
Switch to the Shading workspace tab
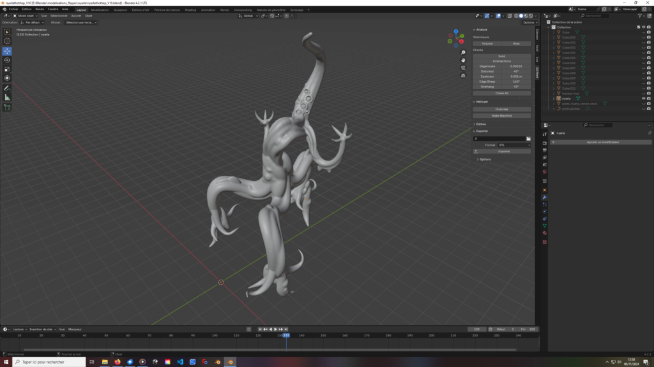click(x=190, y=10)
